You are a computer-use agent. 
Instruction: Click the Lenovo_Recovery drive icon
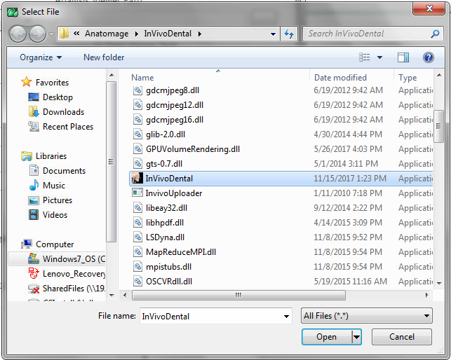coord(34,273)
